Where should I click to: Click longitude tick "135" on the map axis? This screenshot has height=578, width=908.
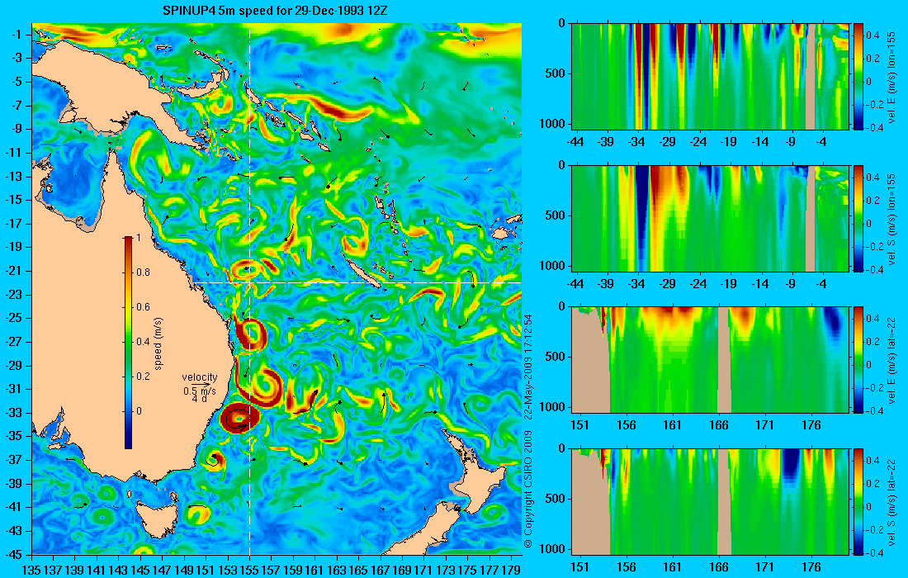point(31,570)
